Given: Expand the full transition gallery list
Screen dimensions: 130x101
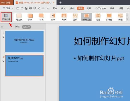Looking at the screenshot, I should (127, 20).
